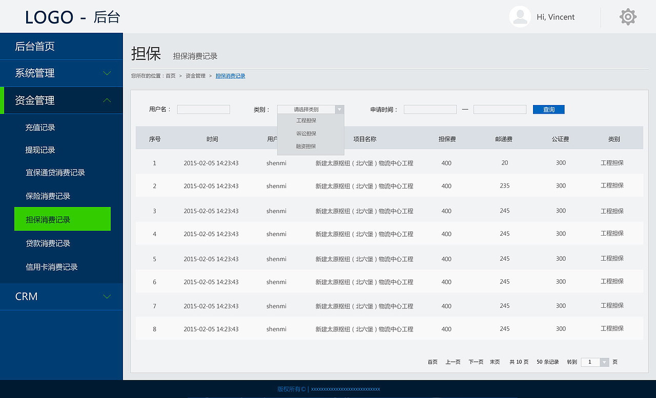Select 担保消费记录 menu item

coord(63,219)
